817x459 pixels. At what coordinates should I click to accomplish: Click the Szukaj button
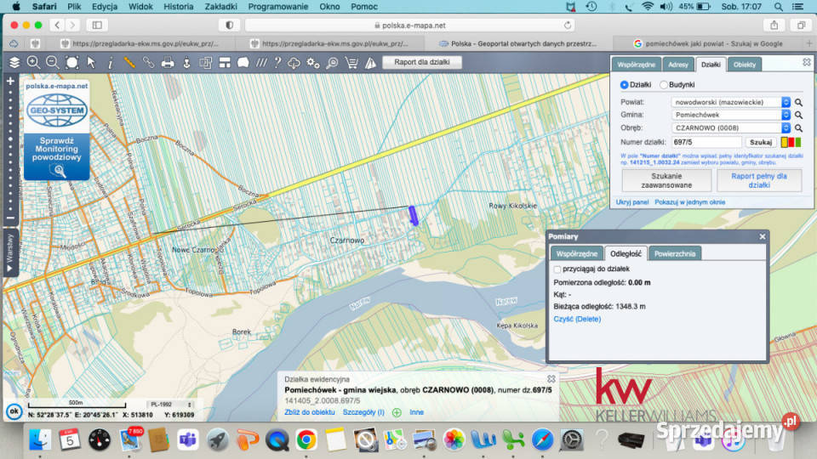point(760,142)
